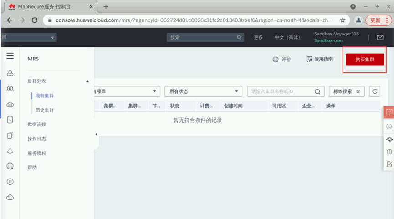The width and height of the screenshot is (394, 219).
Task: Click the 操作 column header
Action: [x=331, y=106]
